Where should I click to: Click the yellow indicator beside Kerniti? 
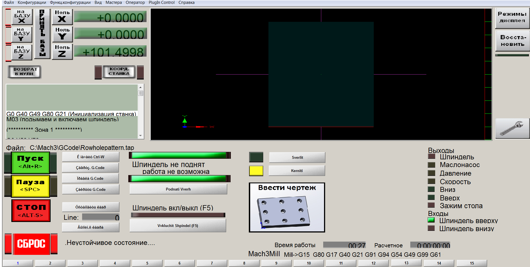pyautogui.click(x=256, y=171)
